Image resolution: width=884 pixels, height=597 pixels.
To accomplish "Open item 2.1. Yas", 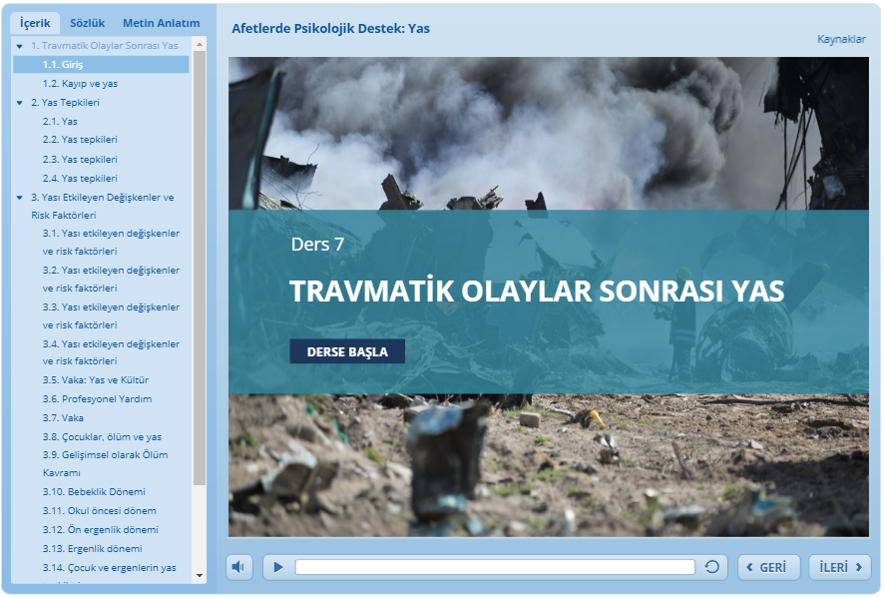I will 60,122.
